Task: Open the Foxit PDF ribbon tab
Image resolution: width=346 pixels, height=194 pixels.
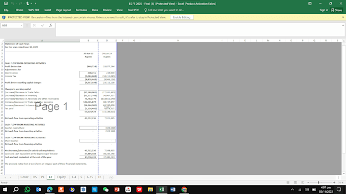Action: point(133,10)
